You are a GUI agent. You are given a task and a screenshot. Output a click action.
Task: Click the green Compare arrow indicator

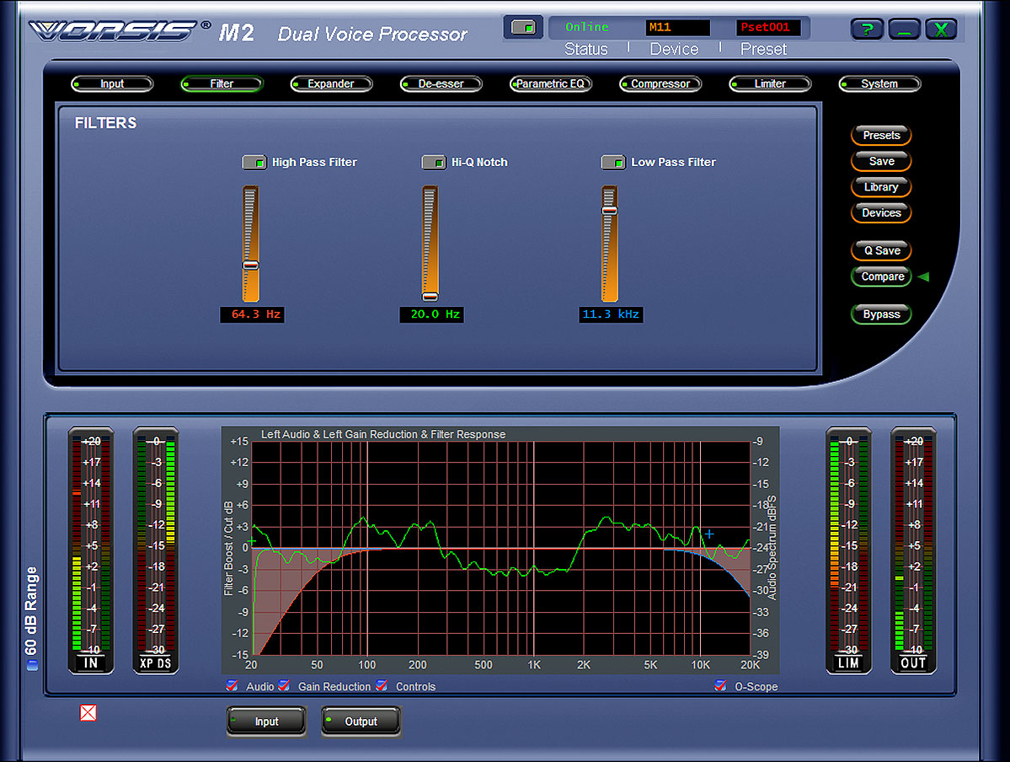pos(924,276)
